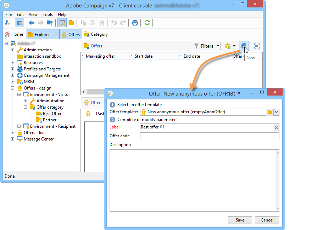The width and height of the screenshot is (317, 230).
Task: Click the gear actions icon in list toolbar
Action: (x=228, y=46)
